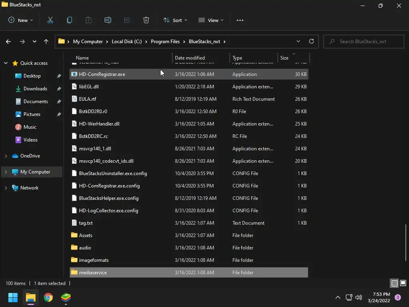Select HD-WerHandler.dll file

coord(189,124)
